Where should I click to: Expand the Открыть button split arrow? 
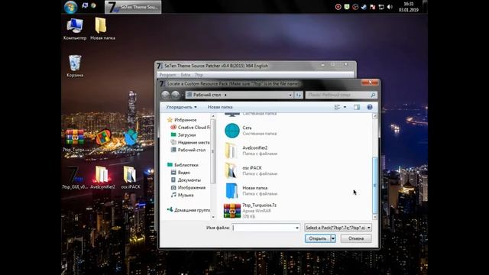[x=333, y=238]
